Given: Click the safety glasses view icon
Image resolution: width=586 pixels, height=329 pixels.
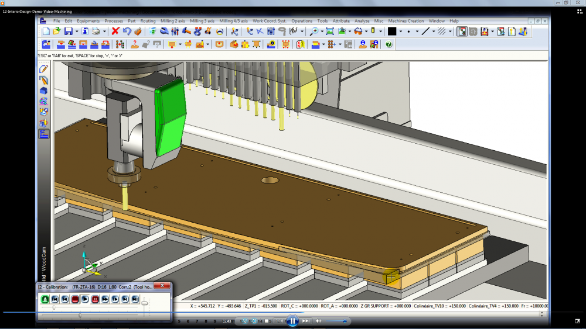Looking at the screenshot, I should click(358, 32).
